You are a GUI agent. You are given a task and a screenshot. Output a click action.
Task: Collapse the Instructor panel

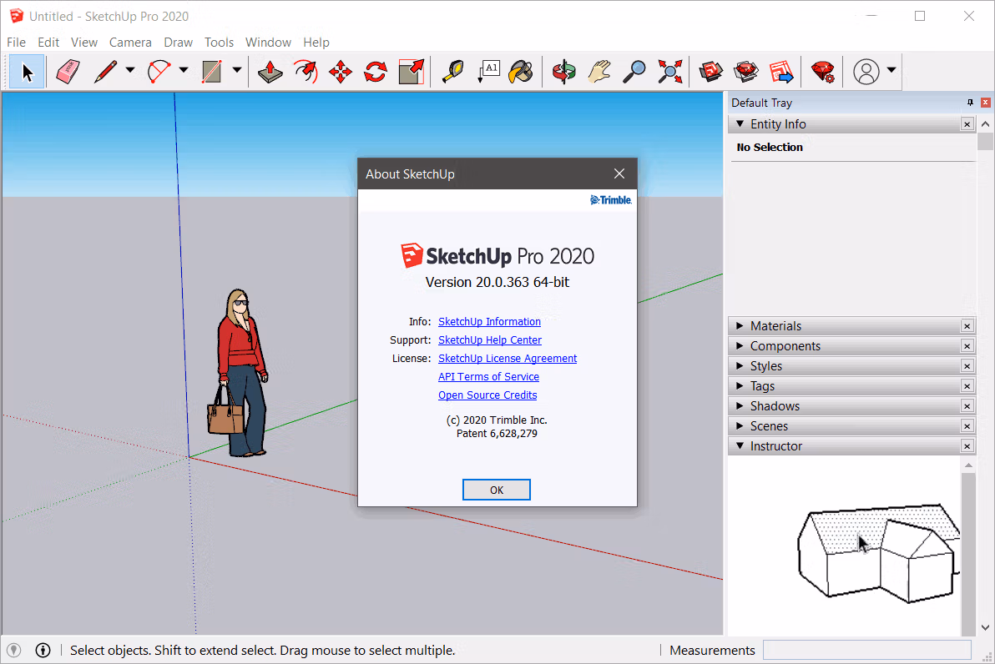tap(740, 445)
